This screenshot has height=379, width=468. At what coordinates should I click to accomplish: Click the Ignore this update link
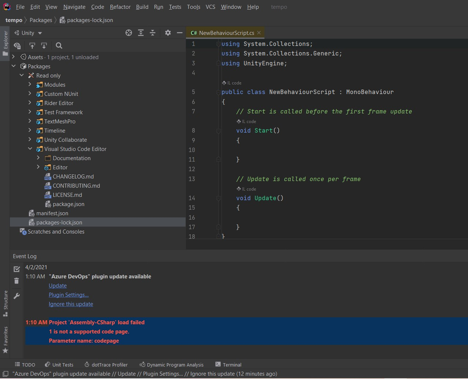click(x=71, y=304)
